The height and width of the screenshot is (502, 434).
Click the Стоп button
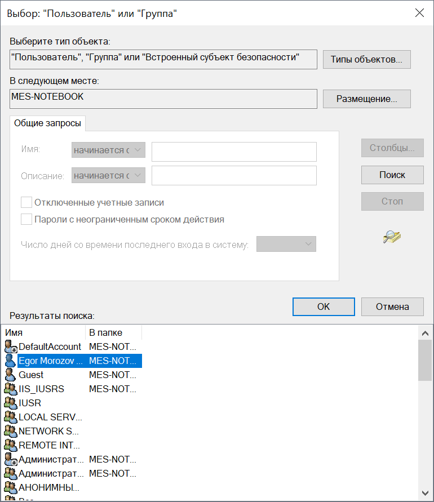click(x=392, y=201)
